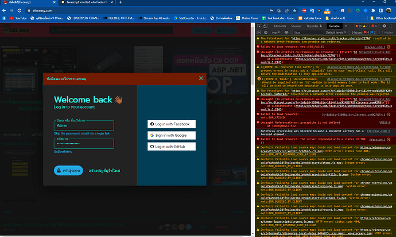Open the tracker.php:1 source link
The image size is (396, 237).
[375, 47]
